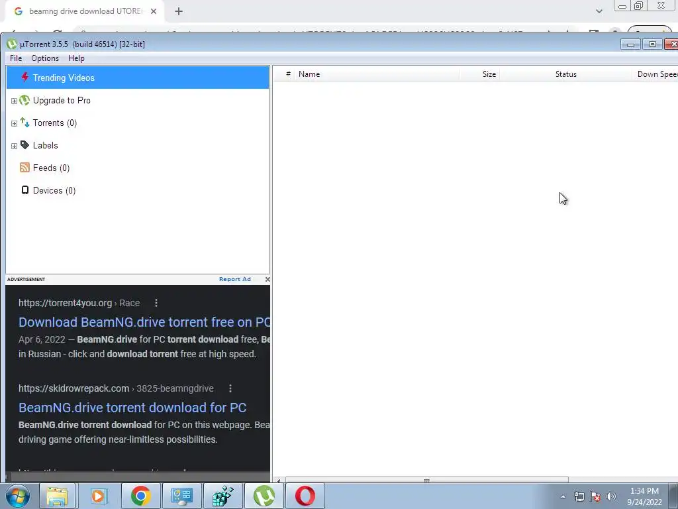The image size is (678, 509).
Task: Click skidrowrepack.com result options dots
Action: point(230,388)
